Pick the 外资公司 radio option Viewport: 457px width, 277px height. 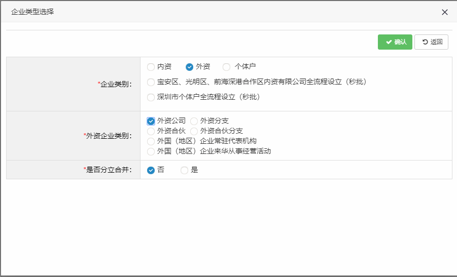tap(151, 121)
